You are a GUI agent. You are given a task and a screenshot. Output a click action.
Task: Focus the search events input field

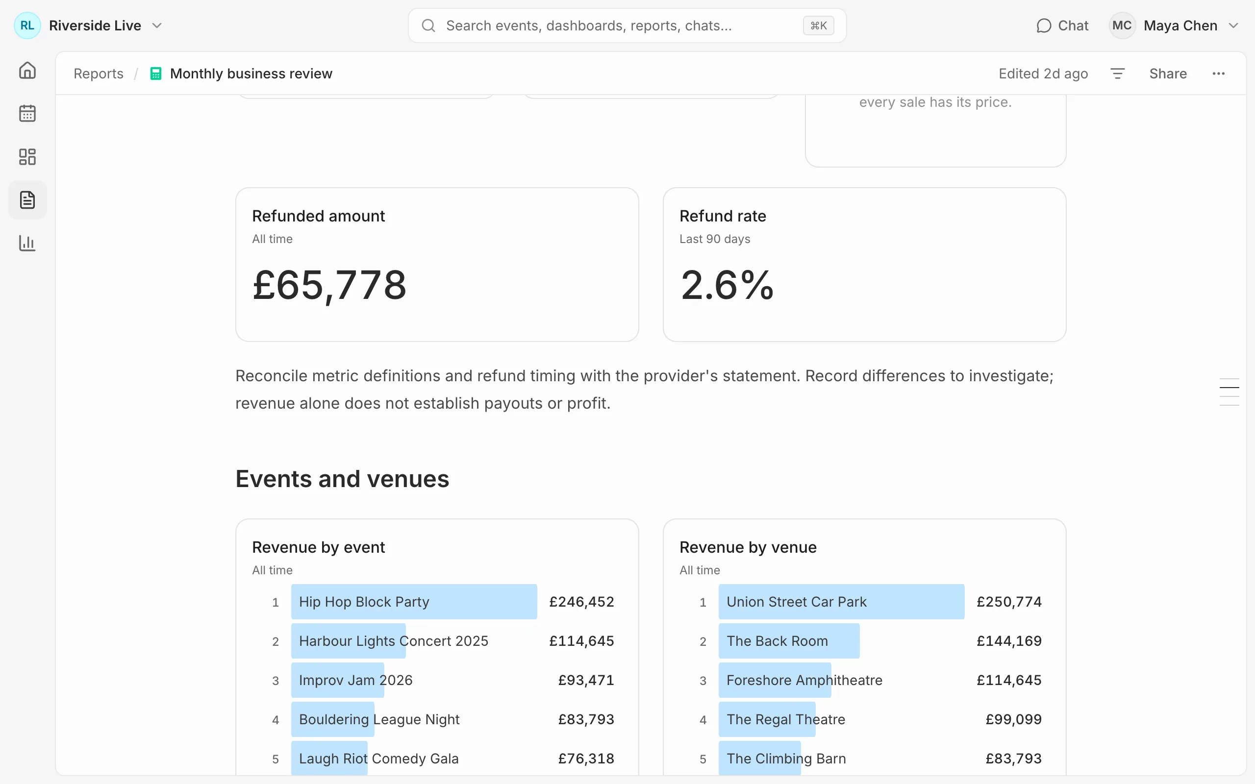click(627, 25)
